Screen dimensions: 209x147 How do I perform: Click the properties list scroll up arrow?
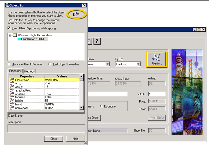(81, 76)
